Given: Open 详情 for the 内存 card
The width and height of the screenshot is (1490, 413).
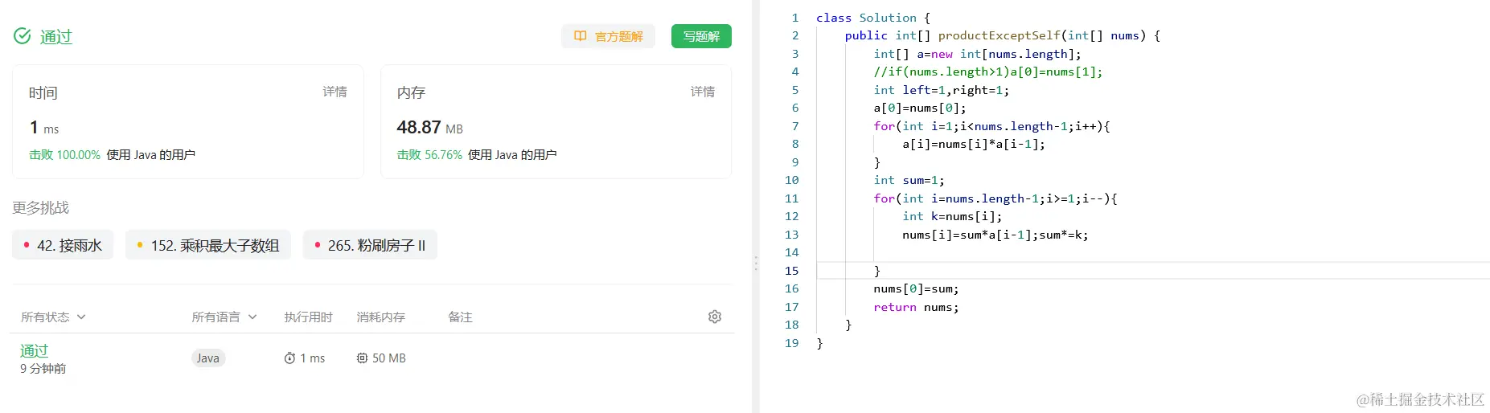Looking at the screenshot, I should tap(702, 92).
